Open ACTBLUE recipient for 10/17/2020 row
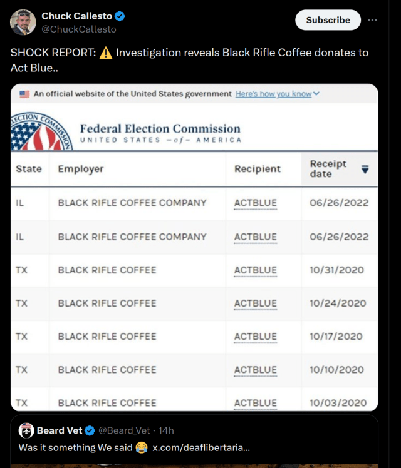The height and width of the screenshot is (468, 401). pyautogui.click(x=256, y=337)
